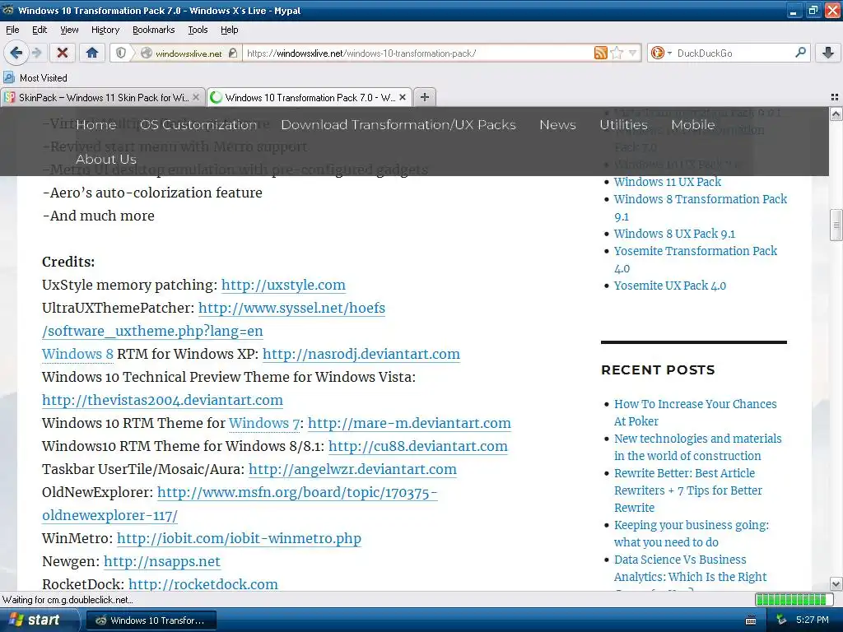Open a new tab with plus button

point(425,97)
